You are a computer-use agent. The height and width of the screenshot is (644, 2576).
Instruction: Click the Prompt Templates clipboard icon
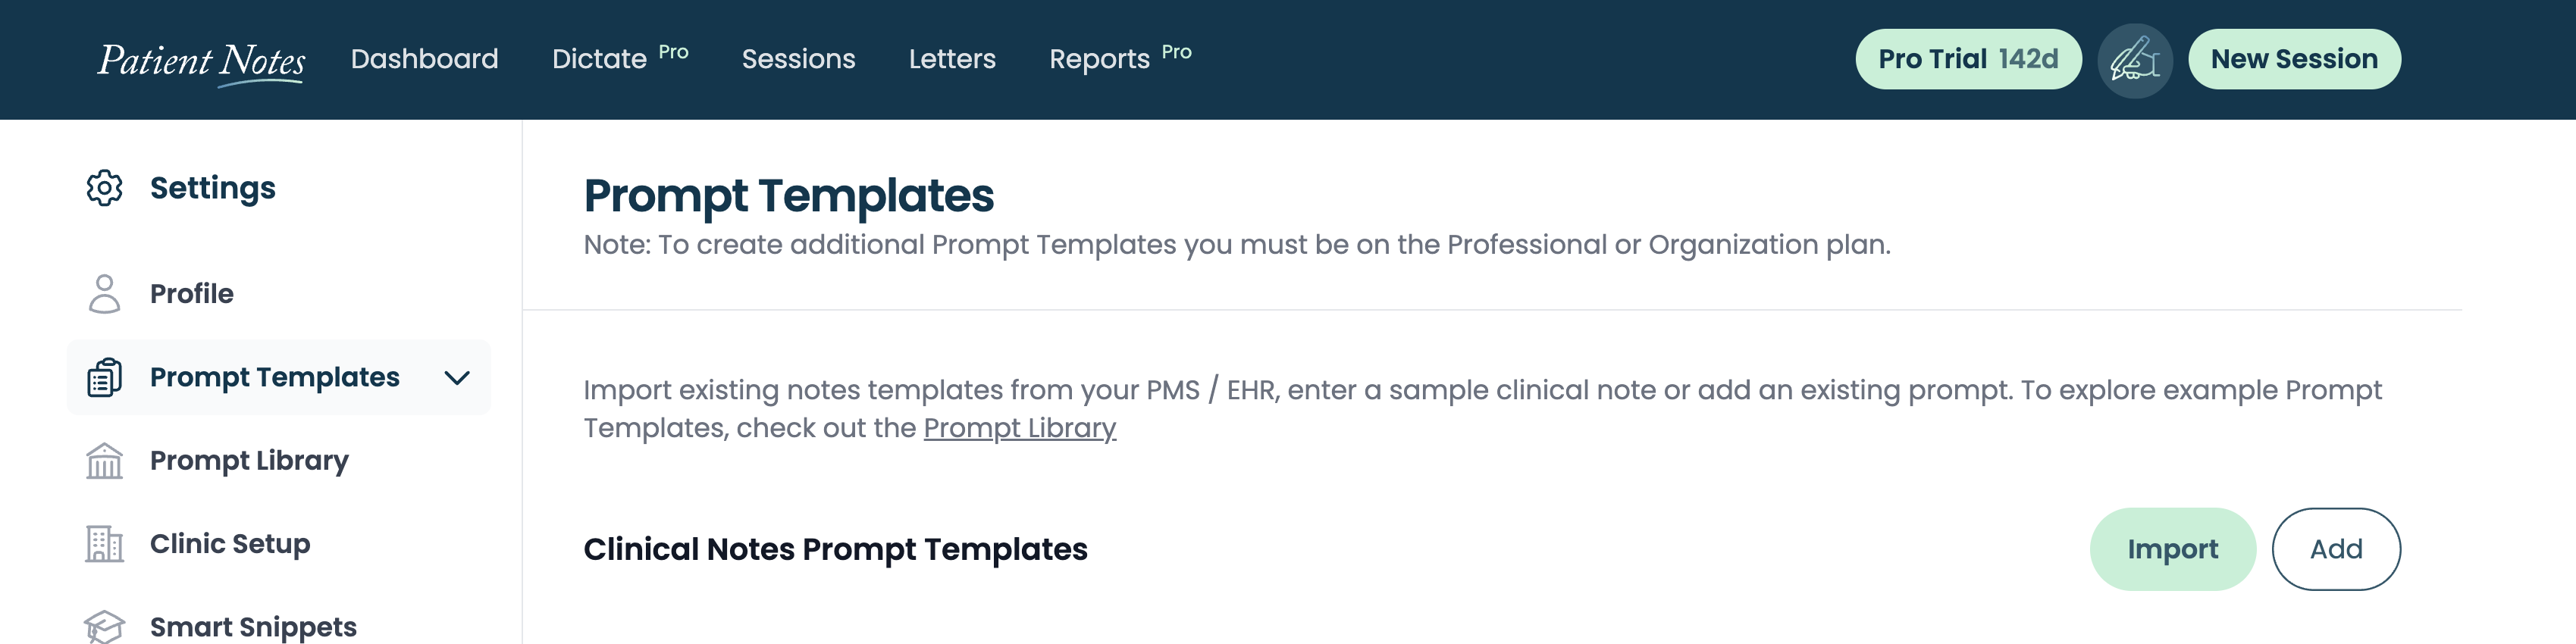(x=104, y=377)
